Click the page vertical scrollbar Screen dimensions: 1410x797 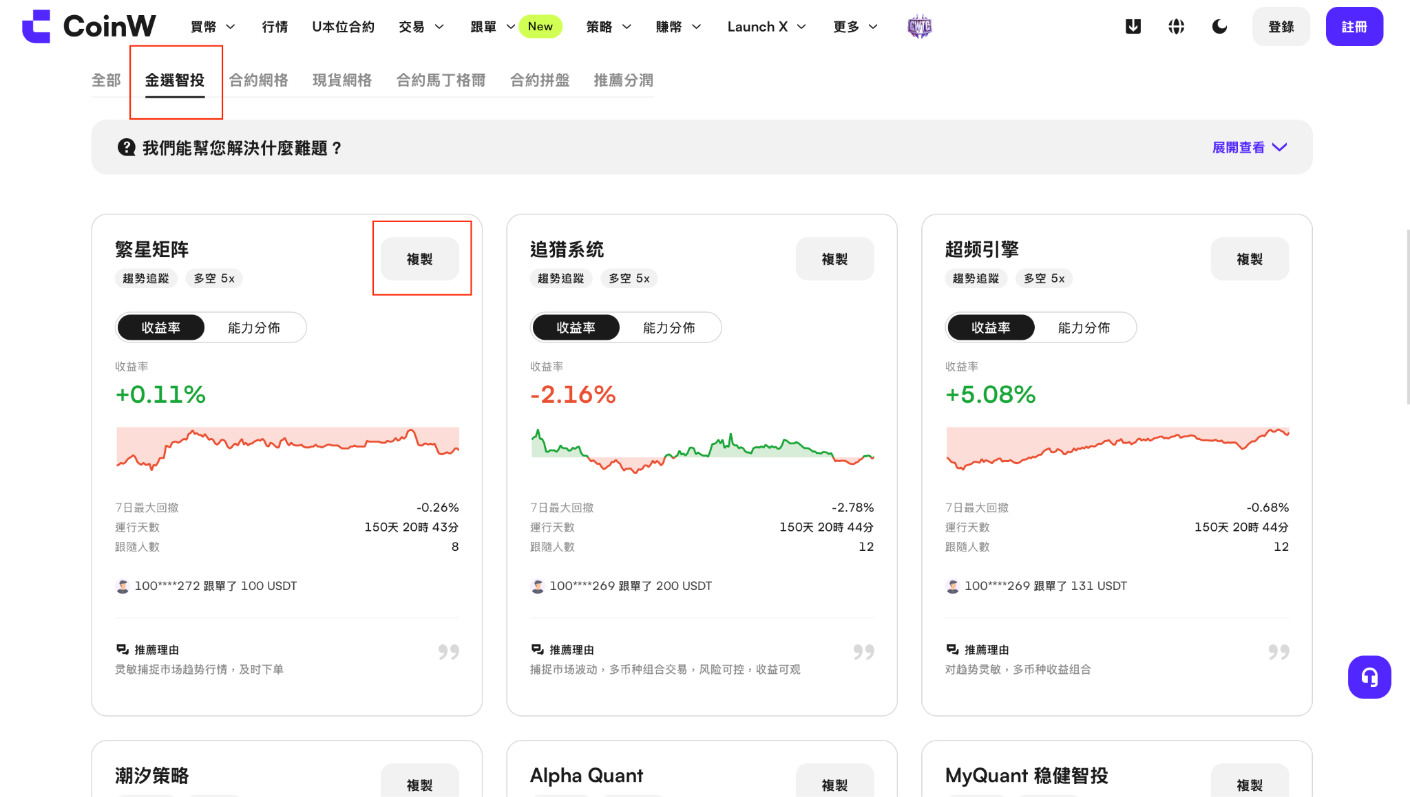[1407, 316]
